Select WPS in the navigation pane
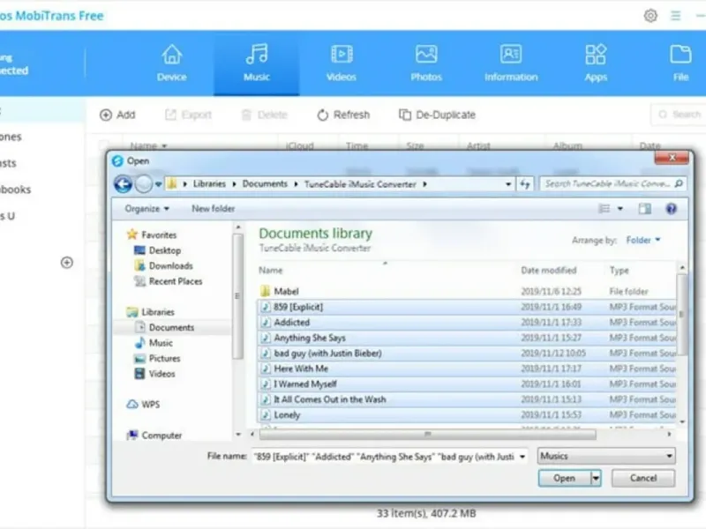706x529 pixels. pyautogui.click(x=143, y=405)
